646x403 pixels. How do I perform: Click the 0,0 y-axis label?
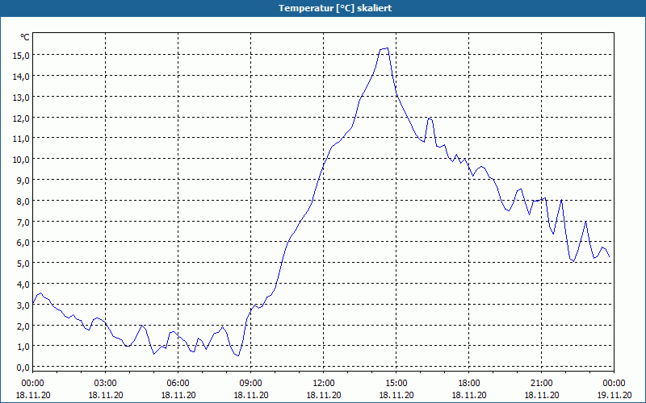point(23,368)
